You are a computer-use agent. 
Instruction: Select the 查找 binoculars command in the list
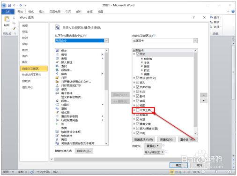click(57, 66)
